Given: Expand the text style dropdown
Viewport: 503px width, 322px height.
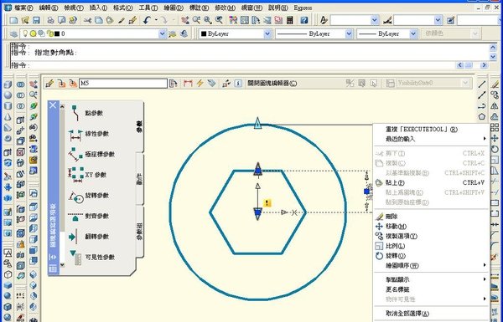Looking at the screenshot, I should point(375,20).
